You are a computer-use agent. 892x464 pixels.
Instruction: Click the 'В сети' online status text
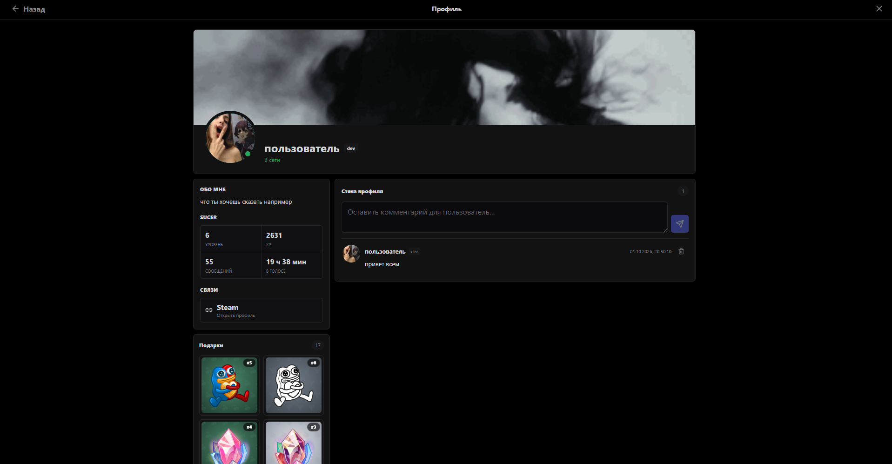pyautogui.click(x=272, y=160)
